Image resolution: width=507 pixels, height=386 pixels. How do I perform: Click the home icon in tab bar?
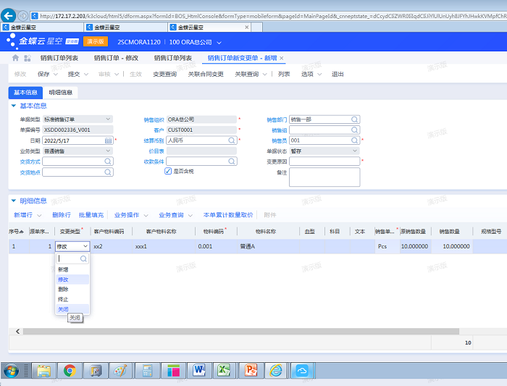16,58
